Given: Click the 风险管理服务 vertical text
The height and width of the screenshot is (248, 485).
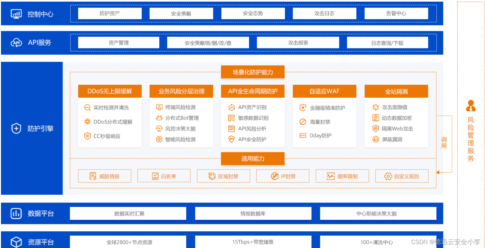Looking at the screenshot, I should coord(470,139).
